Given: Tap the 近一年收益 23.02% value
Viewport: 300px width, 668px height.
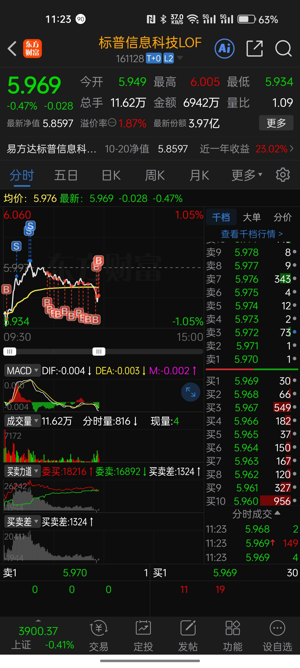Looking at the screenshot, I should click(271, 149).
